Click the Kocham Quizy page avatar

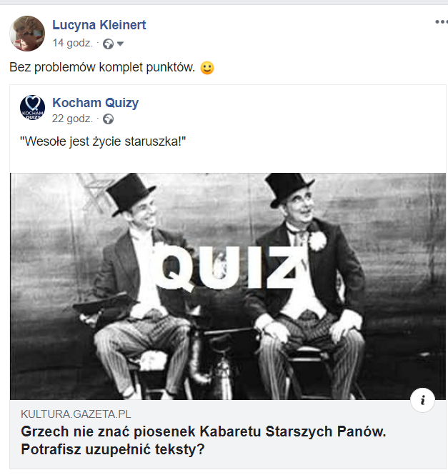coord(32,108)
